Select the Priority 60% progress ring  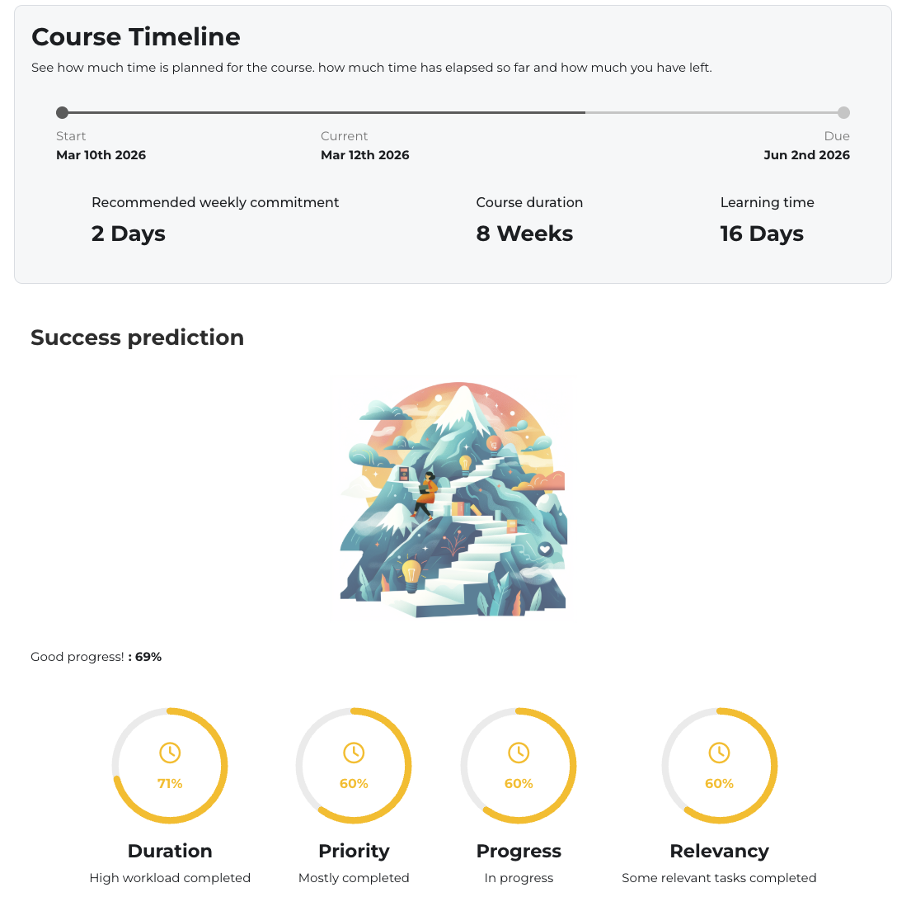click(354, 766)
